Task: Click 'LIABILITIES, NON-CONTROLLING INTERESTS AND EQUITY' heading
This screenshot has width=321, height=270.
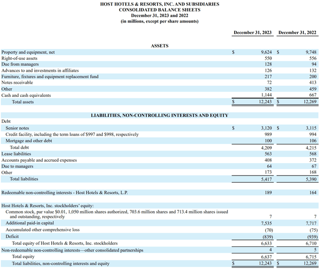Action: click(x=159, y=115)
